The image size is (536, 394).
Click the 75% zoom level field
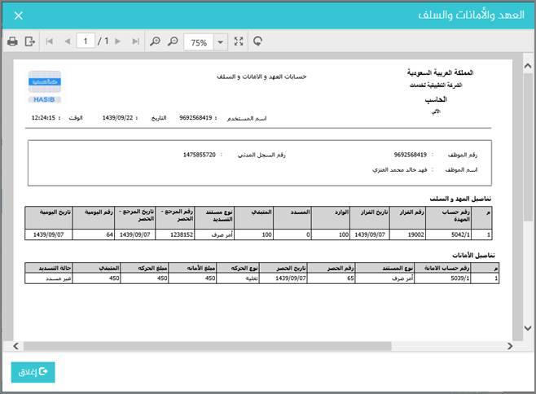tap(199, 42)
